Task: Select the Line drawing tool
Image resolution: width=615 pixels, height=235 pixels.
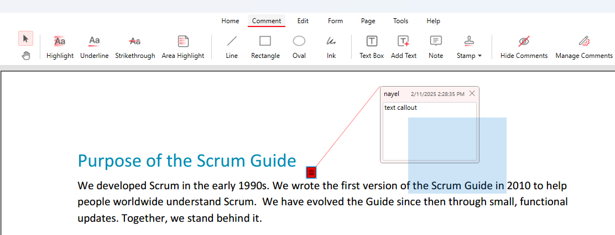Action: pos(232,47)
